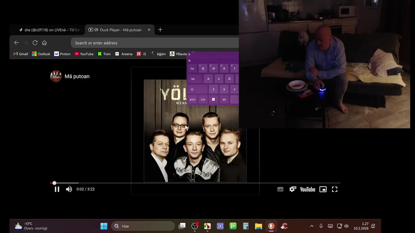Tap the a key on touch keyboard

[208, 79]
